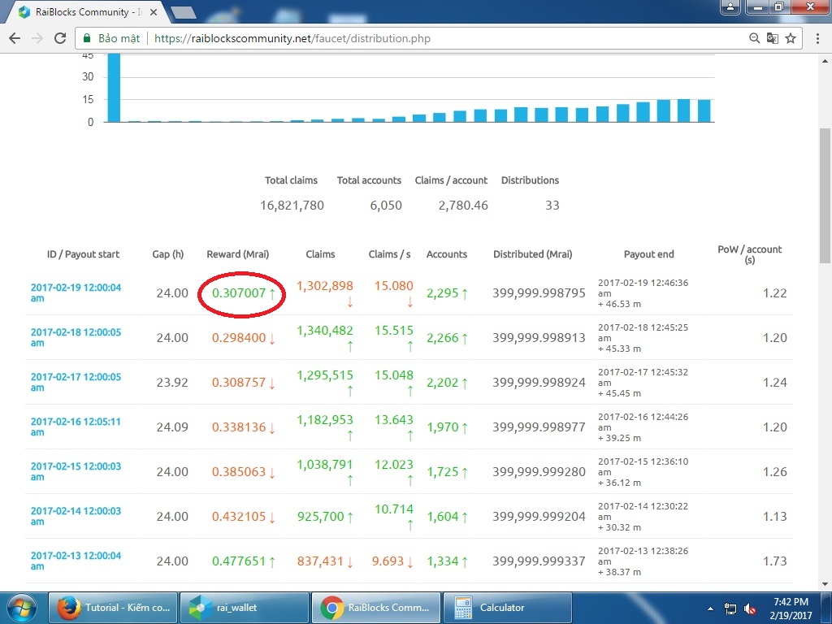Click the Distributions count 33

click(x=552, y=206)
